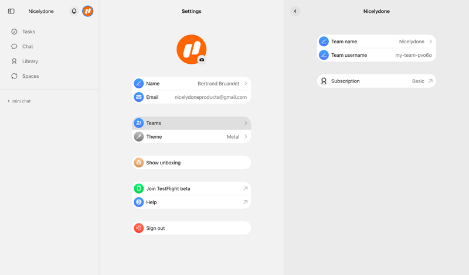Click the orange unboxing box icon
469x275 pixels.
coord(138,163)
